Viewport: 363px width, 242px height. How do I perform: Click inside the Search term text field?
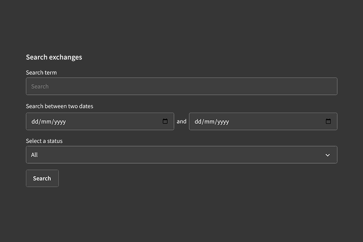(181, 86)
